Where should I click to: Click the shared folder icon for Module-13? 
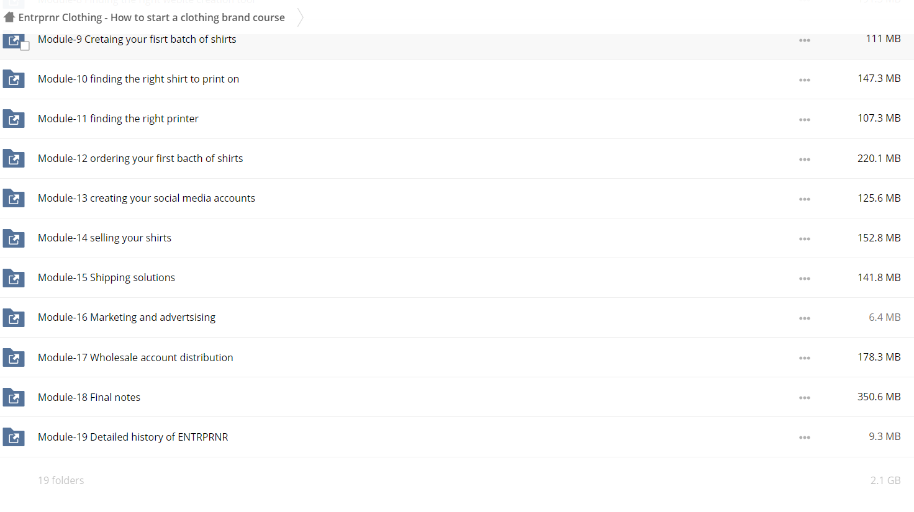tap(14, 198)
